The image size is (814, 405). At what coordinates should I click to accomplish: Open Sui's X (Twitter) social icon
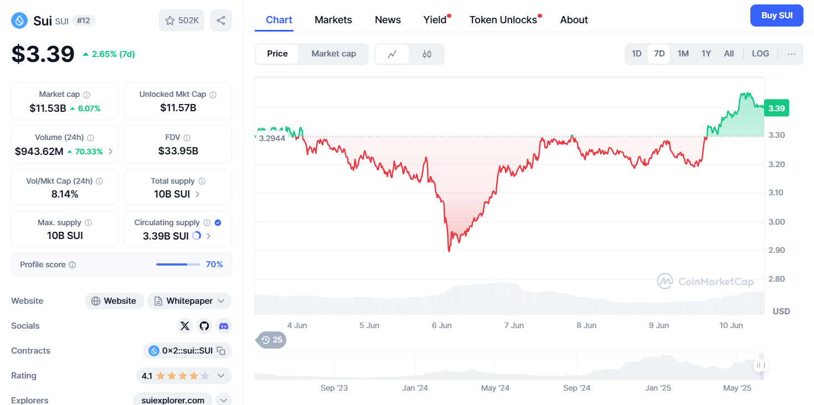point(185,326)
